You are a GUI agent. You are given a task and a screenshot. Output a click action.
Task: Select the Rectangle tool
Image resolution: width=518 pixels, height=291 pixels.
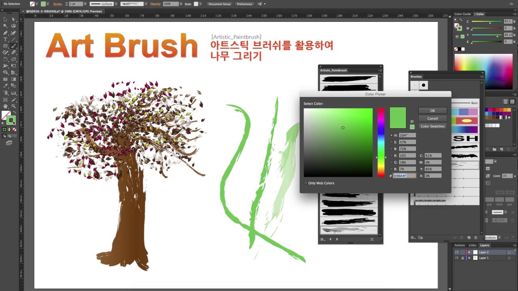5,46
